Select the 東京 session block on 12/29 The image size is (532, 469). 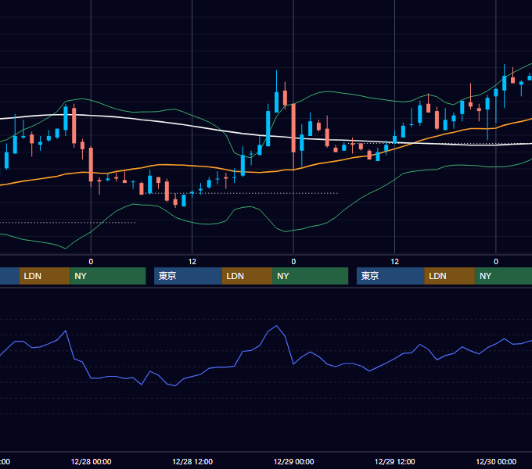(x=390, y=276)
